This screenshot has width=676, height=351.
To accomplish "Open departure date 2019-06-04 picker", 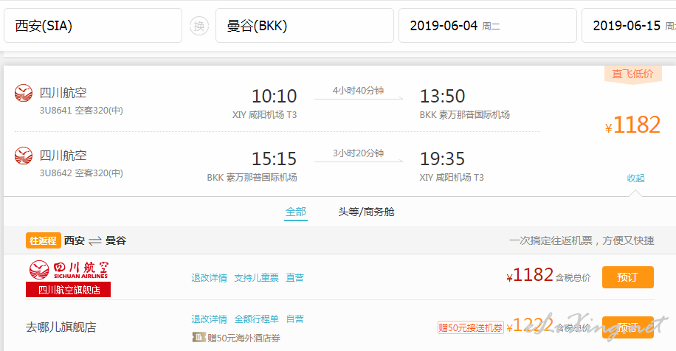I will pos(488,25).
